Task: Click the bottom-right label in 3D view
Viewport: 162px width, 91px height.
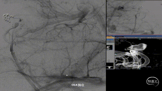Action: (148, 67)
